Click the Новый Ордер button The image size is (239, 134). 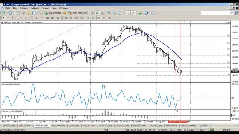[x=53, y=13]
